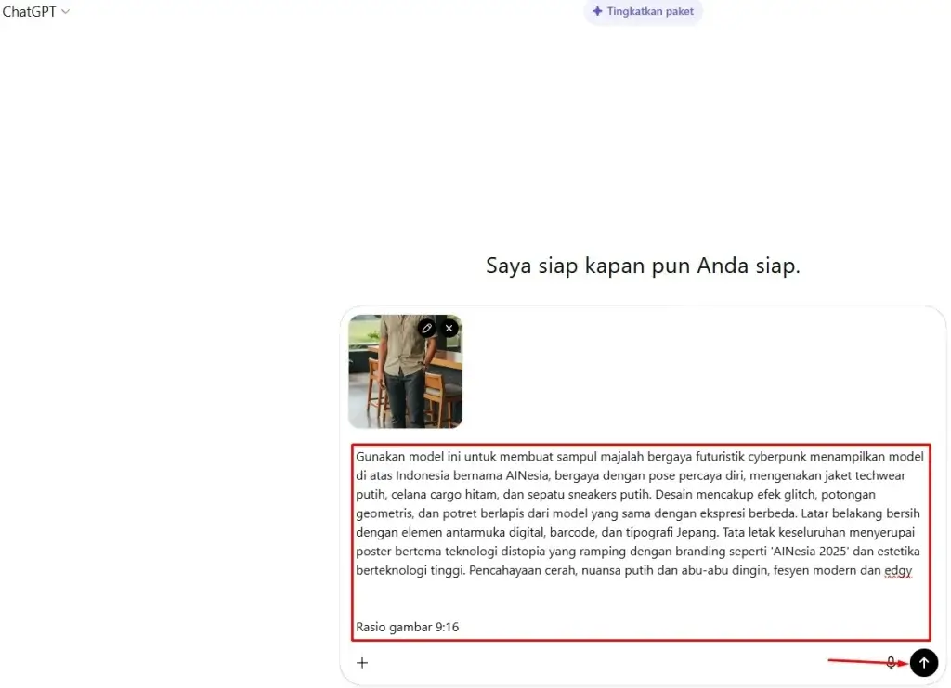The image size is (951, 688).
Task: Click empty composer area right of thumbnail
Action: click(x=697, y=371)
